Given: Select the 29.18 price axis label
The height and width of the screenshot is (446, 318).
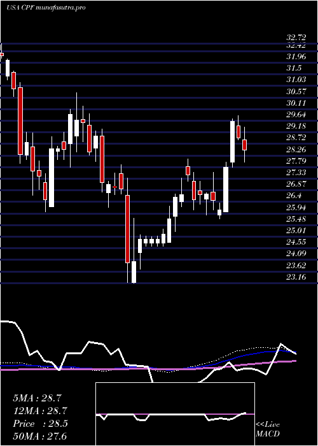Looking at the screenshot, I should pos(296,126).
